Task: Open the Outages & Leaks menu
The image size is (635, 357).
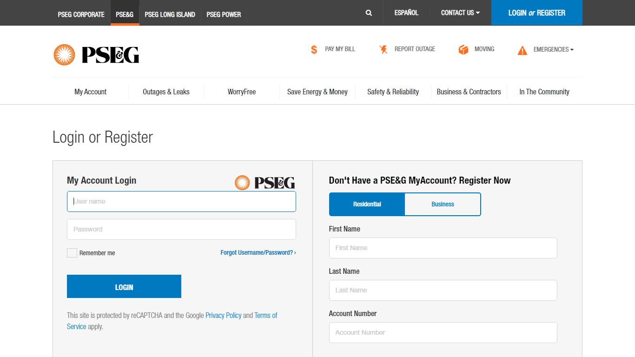Action: pos(166,92)
